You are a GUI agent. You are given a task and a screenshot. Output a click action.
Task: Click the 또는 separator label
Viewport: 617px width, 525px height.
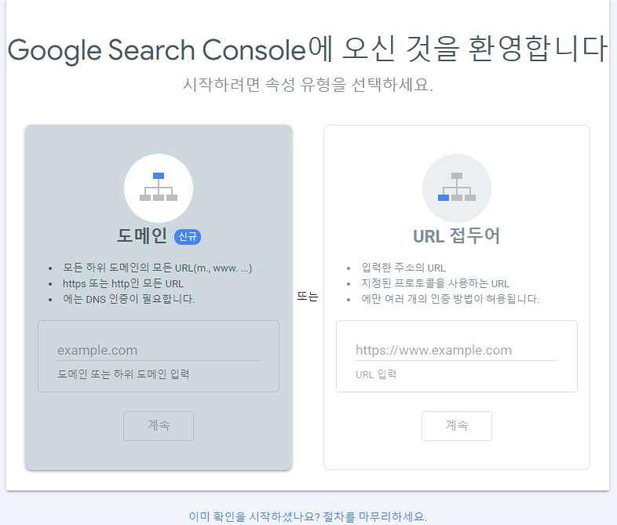[307, 296]
